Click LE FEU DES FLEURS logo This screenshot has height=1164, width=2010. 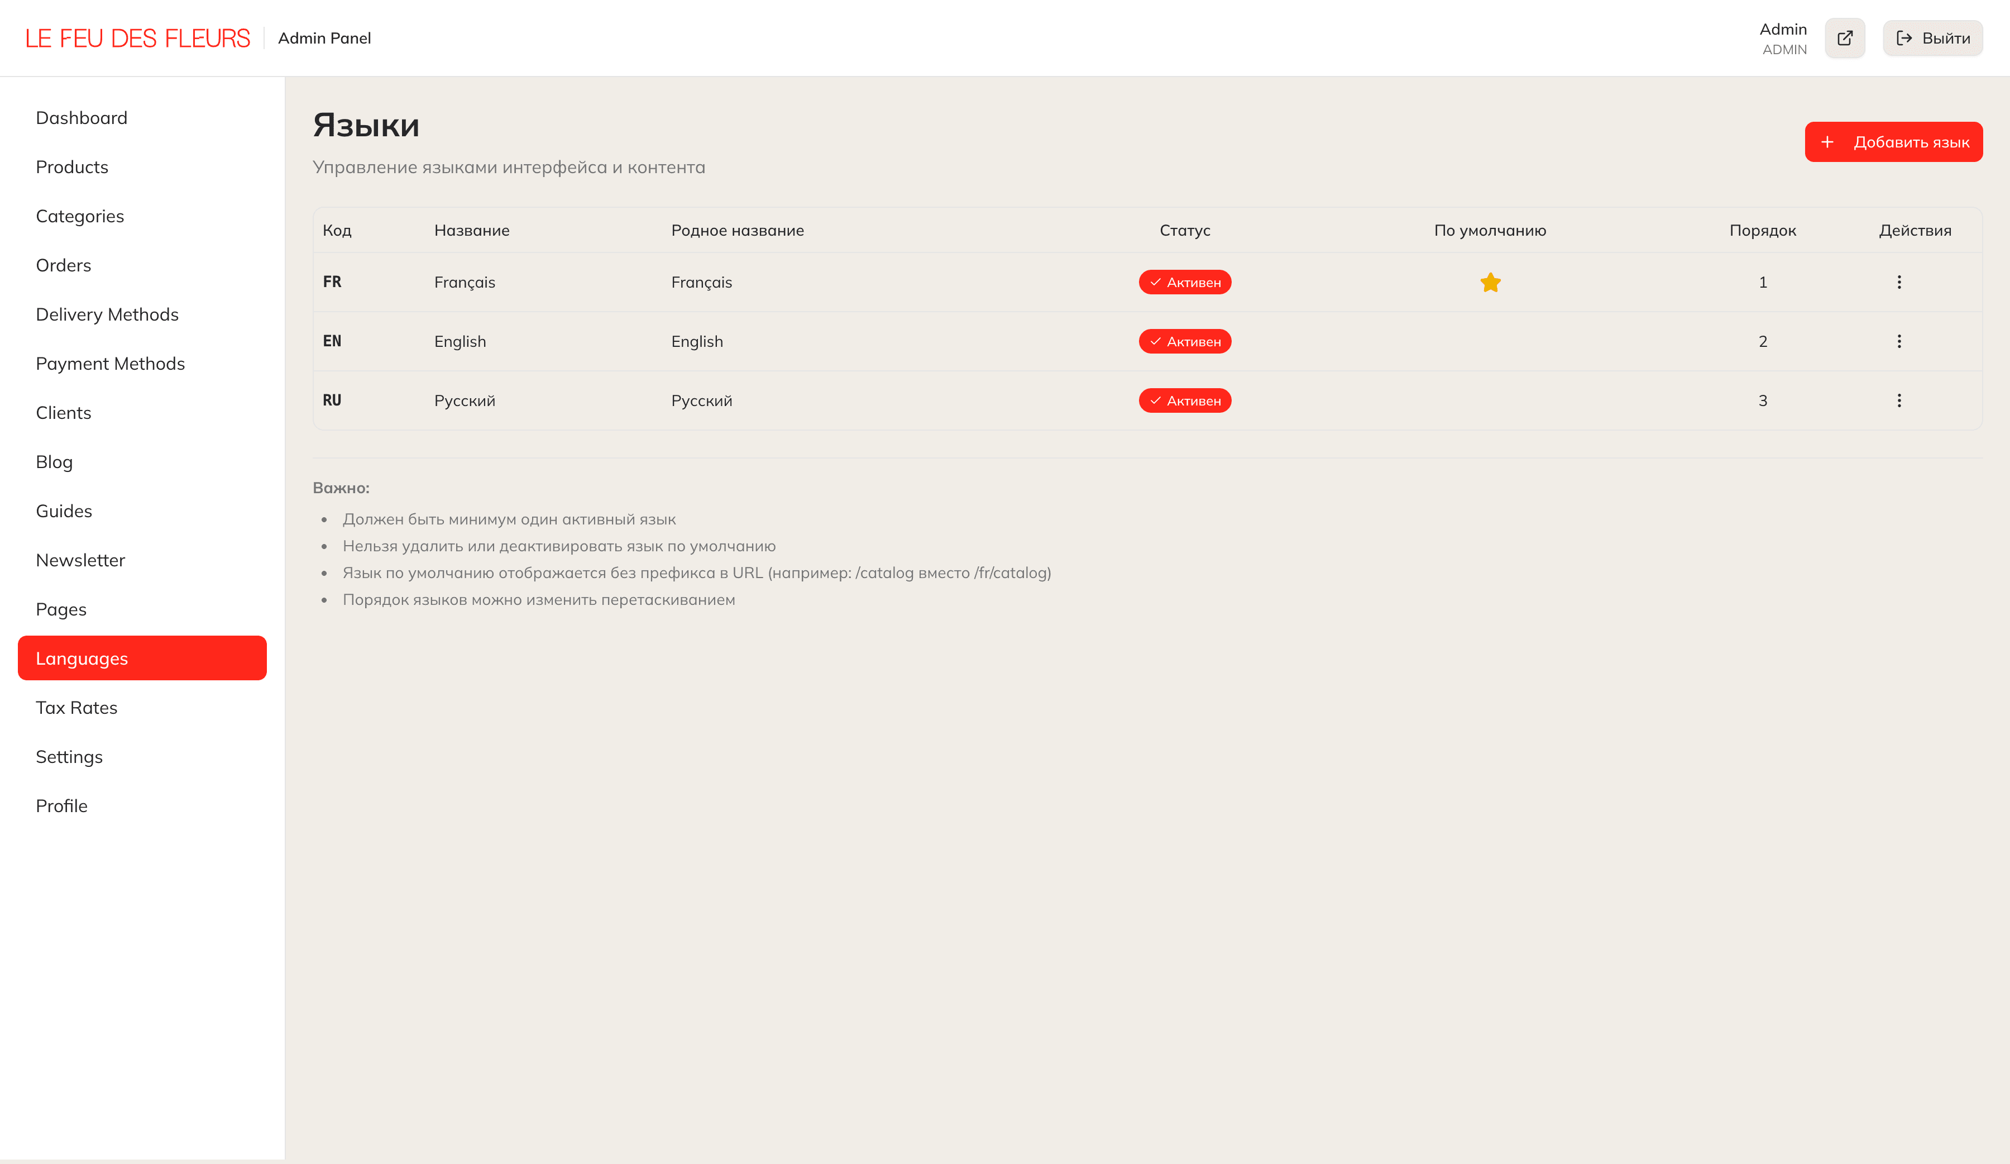tap(137, 39)
